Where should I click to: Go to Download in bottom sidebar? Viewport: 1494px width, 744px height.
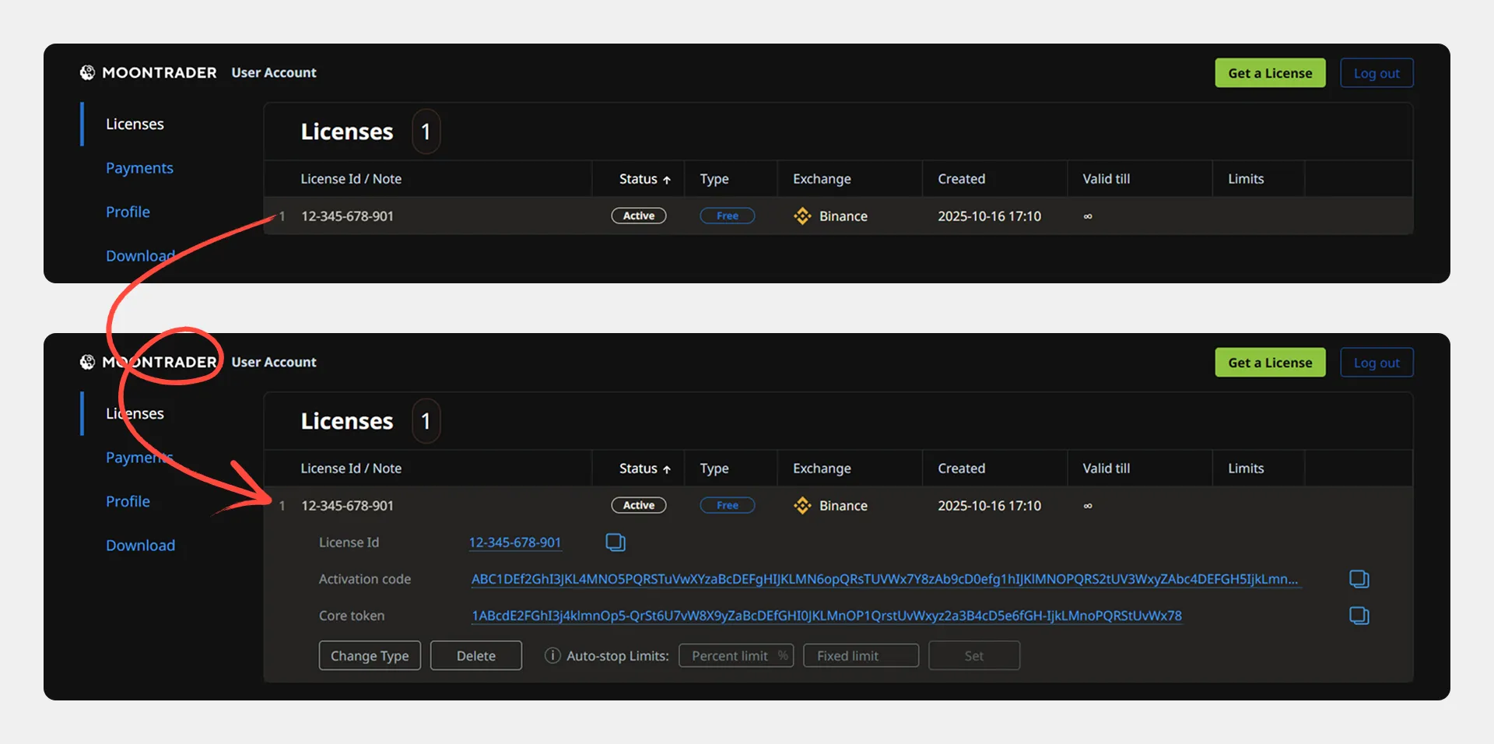140,546
